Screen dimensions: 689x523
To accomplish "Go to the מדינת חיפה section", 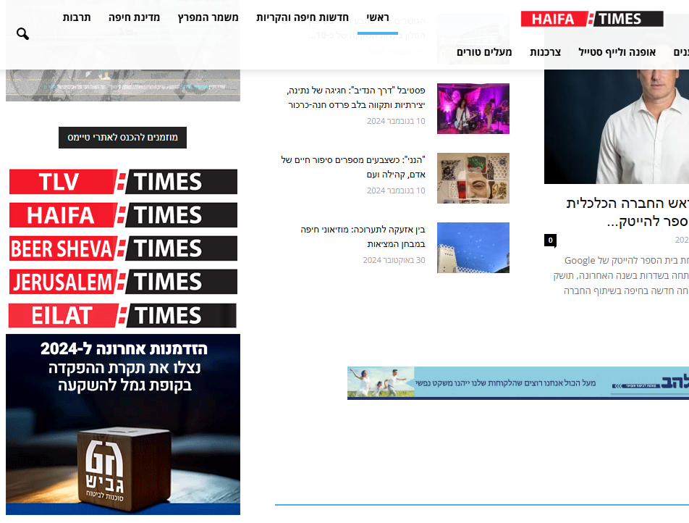I will pyautogui.click(x=134, y=17).
